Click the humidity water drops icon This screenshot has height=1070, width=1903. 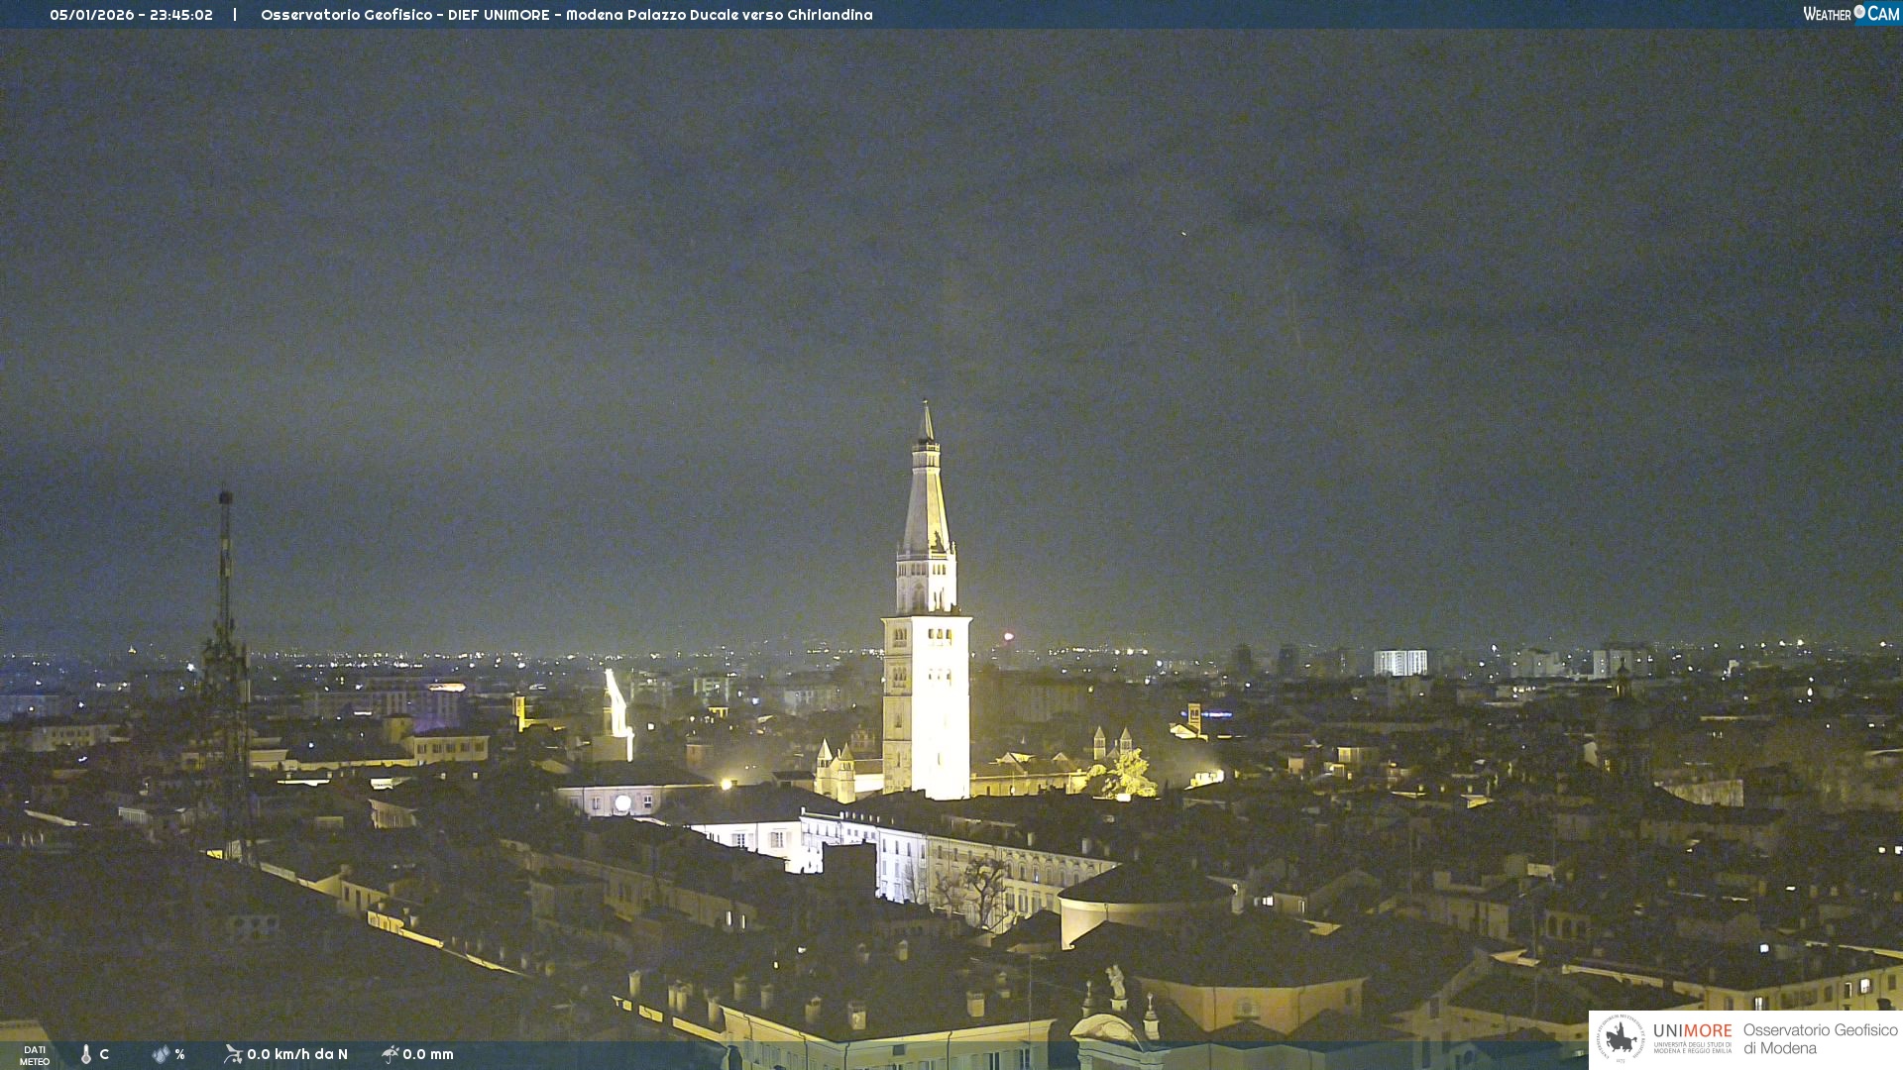point(161,1054)
